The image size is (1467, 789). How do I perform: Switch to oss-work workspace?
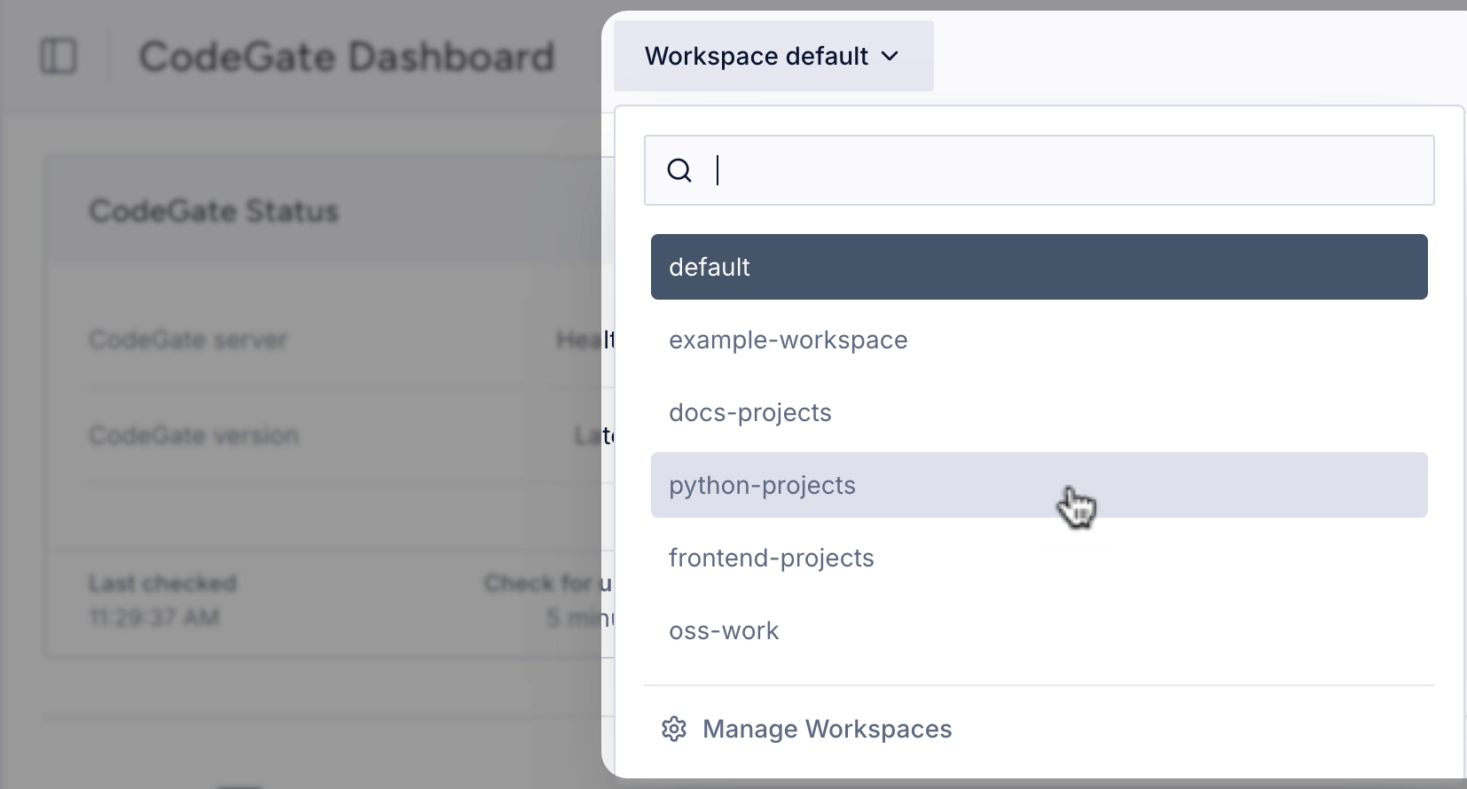(1039, 630)
